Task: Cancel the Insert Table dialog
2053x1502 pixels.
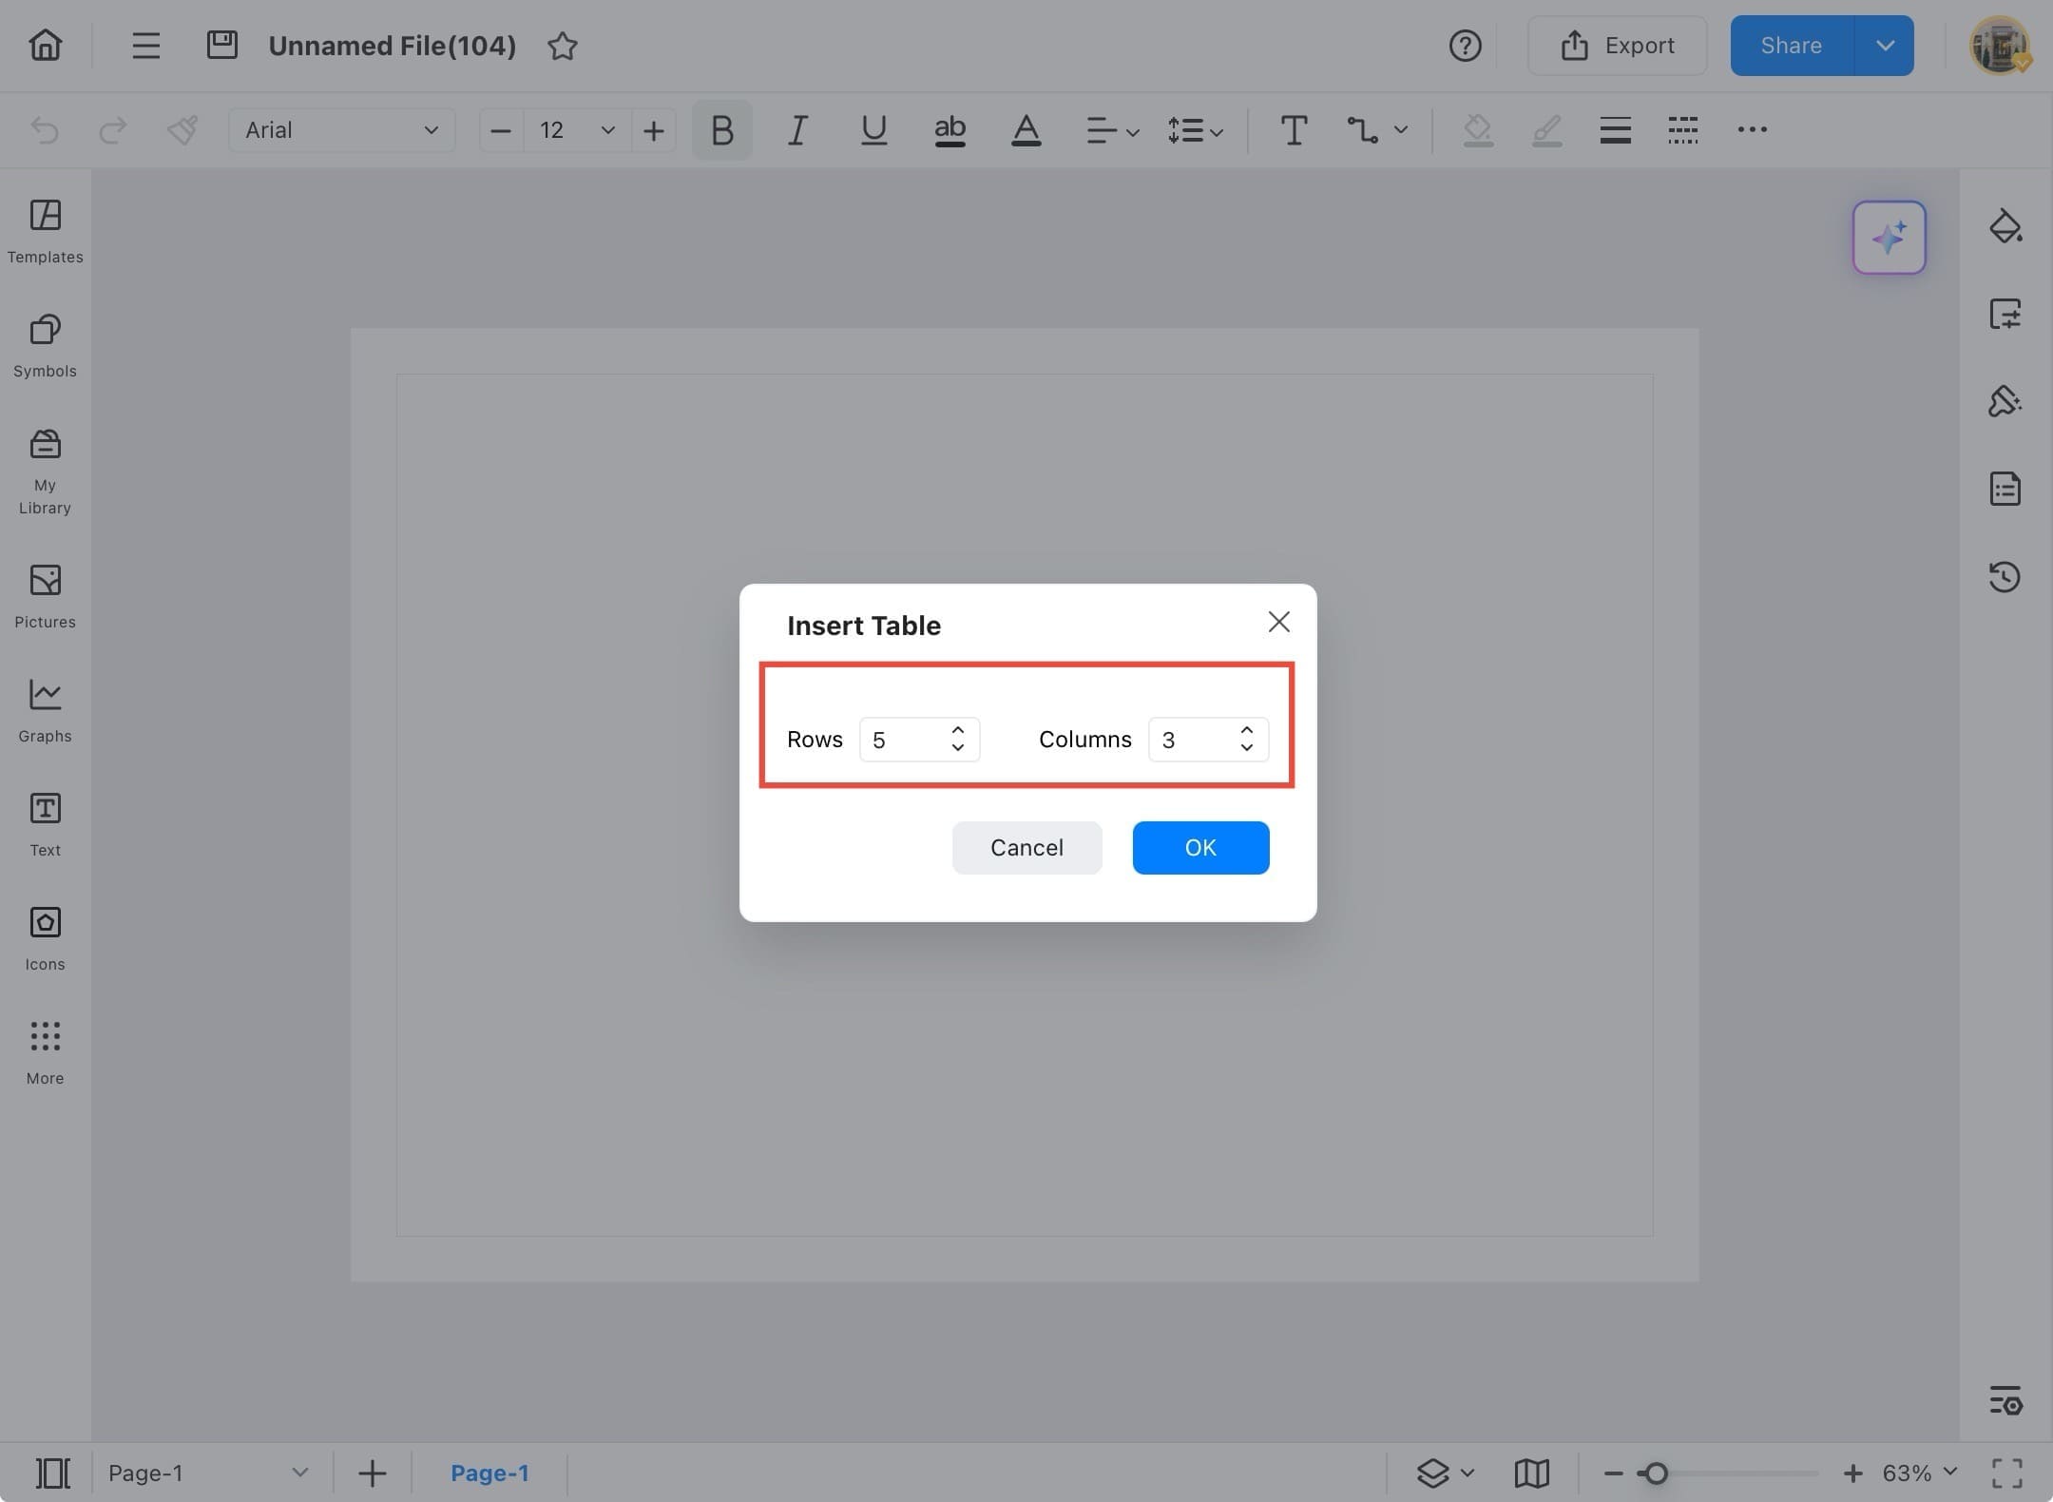Action: (x=1026, y=847)
